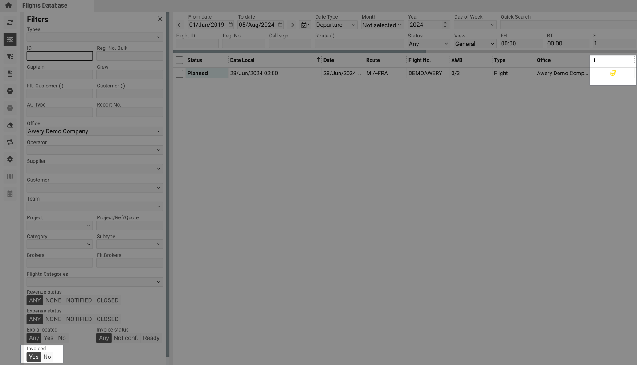This screenshot has height=365, width=637.
Task: Select the eraser icon in the sidebar
Action: 10,125
